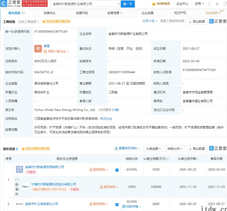
Task: Sort by 认缴出资日期 column arrows
Action: 197,159
